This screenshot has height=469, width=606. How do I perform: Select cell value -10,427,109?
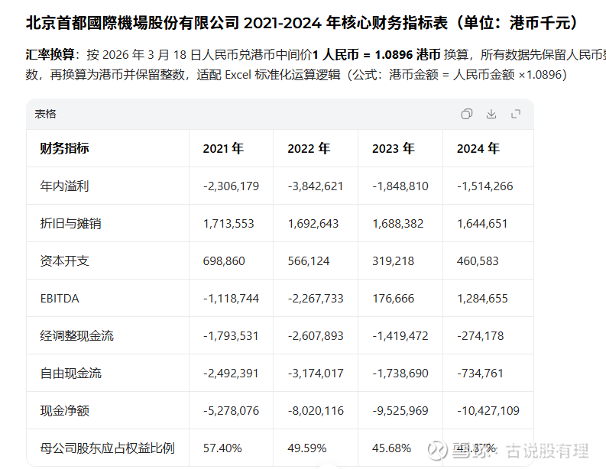click(488, 411)
